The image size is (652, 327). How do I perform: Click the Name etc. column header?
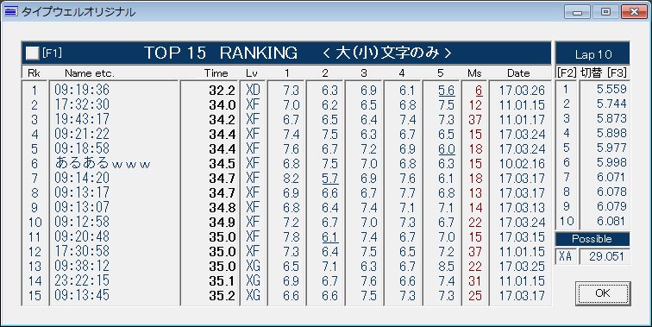tap(90, 73)
